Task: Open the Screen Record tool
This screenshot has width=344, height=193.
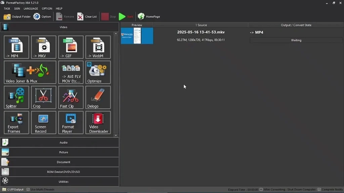Action: coord(43,122)
